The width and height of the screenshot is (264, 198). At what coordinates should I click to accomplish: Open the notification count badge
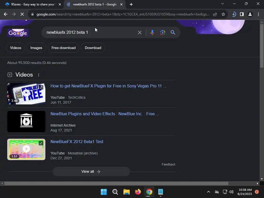coord(257,192)
